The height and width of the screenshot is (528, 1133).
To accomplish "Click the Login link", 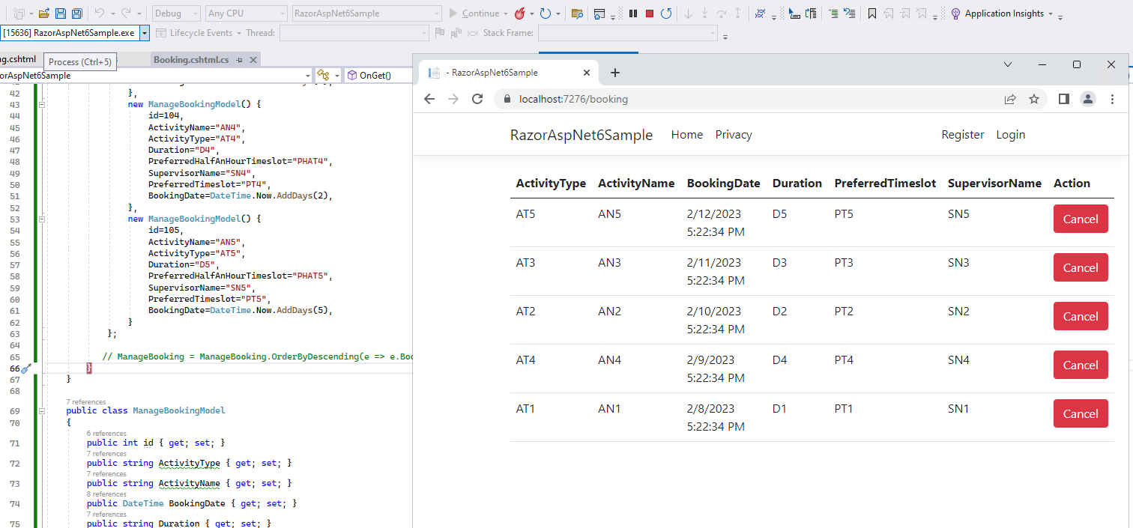I will coord(1011,135).
